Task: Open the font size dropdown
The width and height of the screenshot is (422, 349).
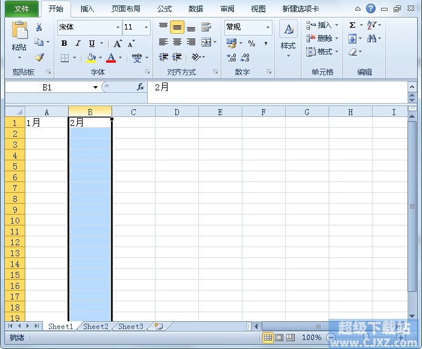Action: pos(146,27)
